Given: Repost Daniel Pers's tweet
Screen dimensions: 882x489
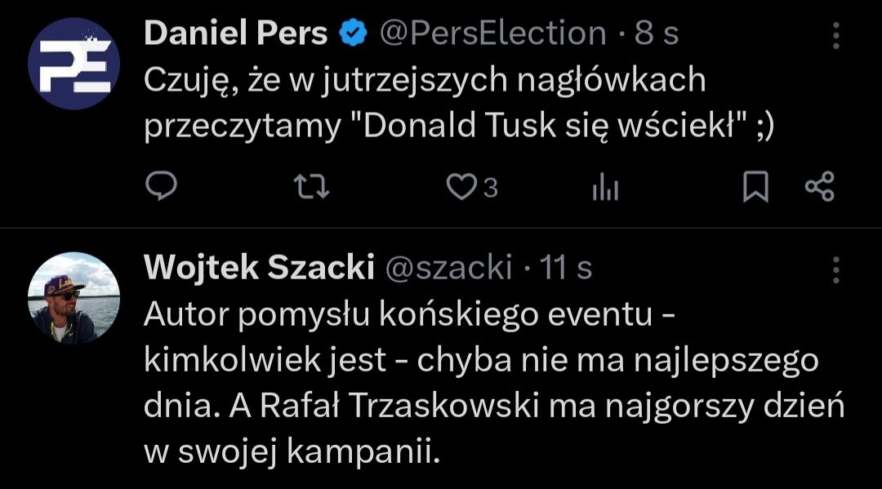Looking at the screenshot, I should tap(311, 187).
